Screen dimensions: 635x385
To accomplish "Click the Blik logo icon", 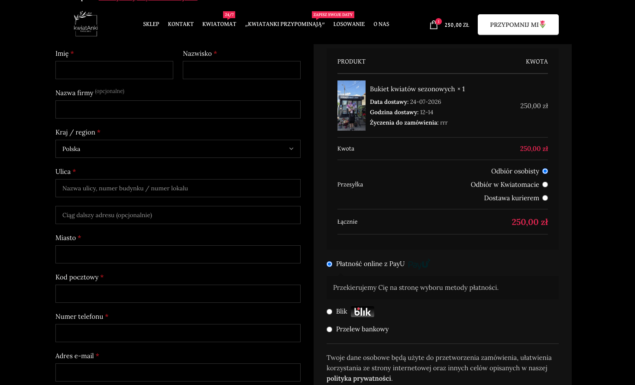I will pos(363,312).
